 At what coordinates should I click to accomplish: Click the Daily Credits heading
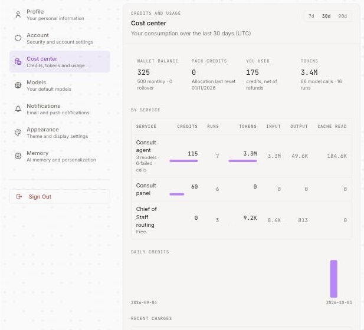(x=150, y=252)
